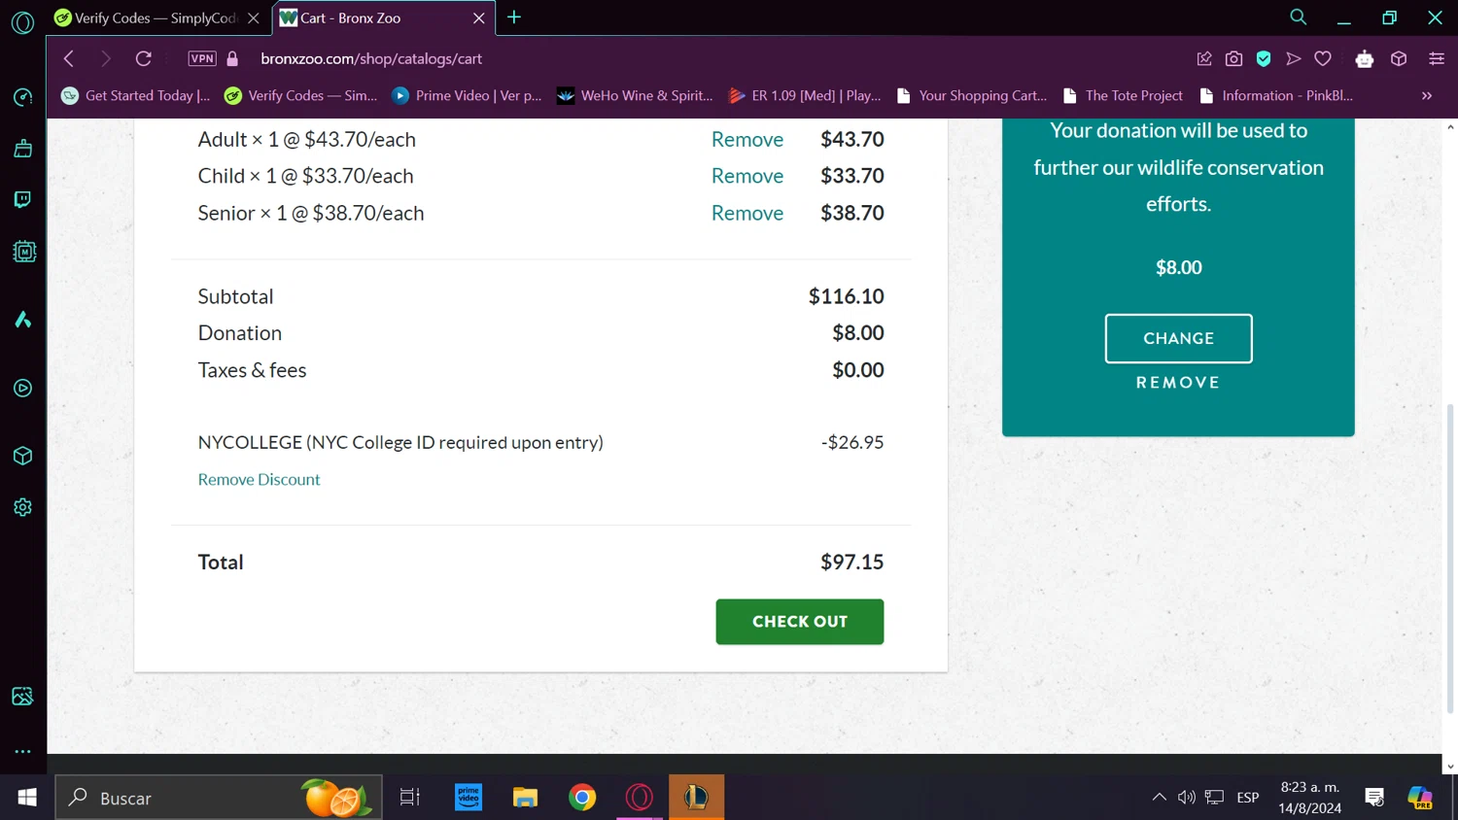Open the Get Started Today bookmark
Screen dimensions: 1458x820
point(136,95)
